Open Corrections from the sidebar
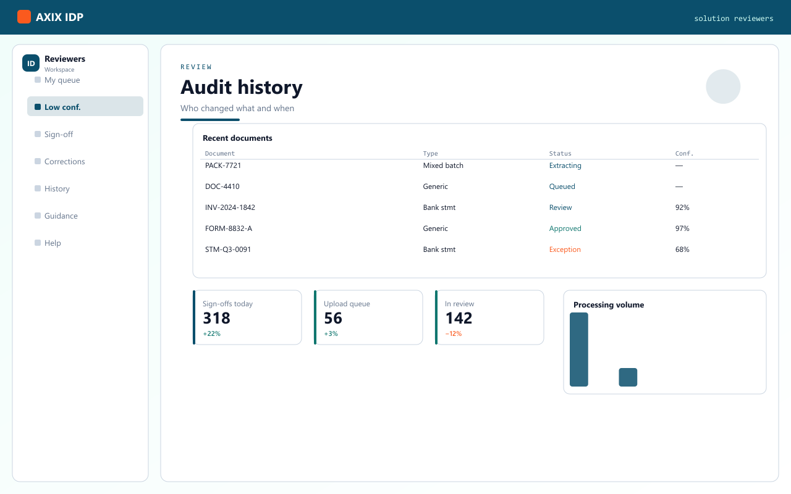This screenshot has width=791, height=494. click(85, 162)
